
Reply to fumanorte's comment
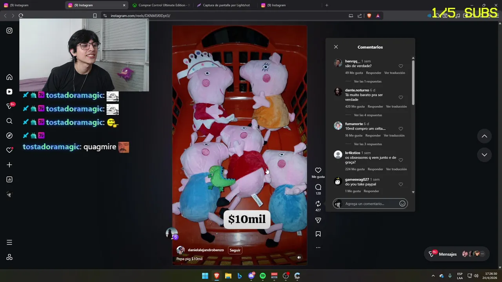point(373,136)
